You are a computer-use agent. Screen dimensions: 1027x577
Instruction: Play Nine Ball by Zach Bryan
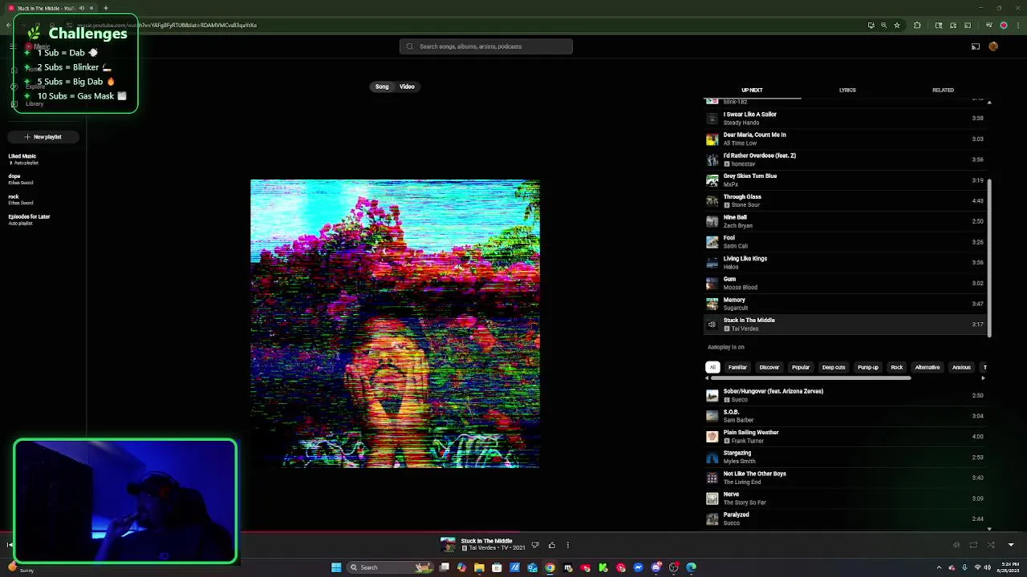tap(844, 221)
